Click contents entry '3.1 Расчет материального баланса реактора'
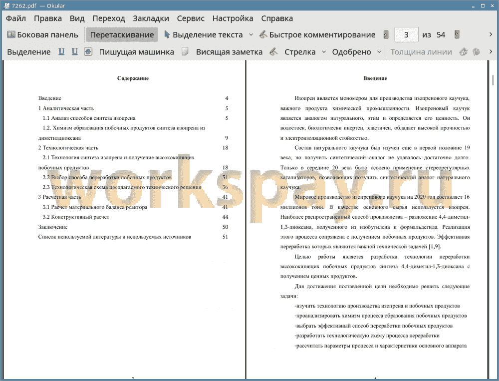The height and width of the screenshot is (381, 499). (95, 207)
